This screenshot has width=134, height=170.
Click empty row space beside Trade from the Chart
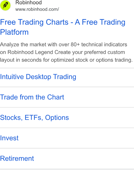[99, 97]
